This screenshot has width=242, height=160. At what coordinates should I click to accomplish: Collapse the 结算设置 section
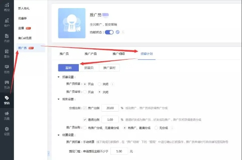click(58, 135)
